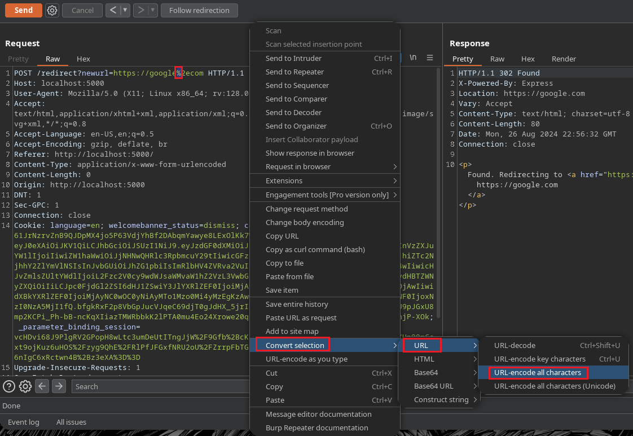Open search settings gear in bottom bar
The image size is (633, 436).
click(25, 386)
